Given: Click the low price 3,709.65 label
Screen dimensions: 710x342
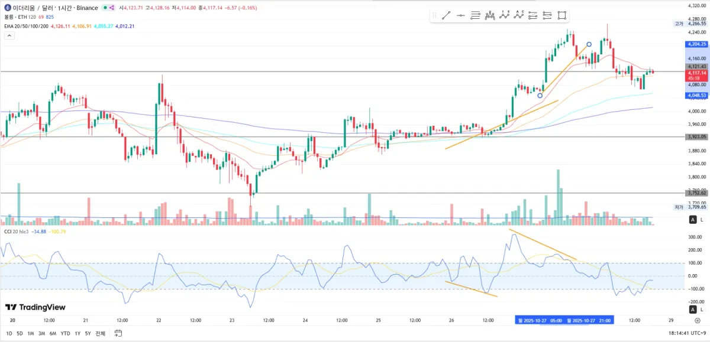Looking at the screenshot, I should (x=696, y=207).
